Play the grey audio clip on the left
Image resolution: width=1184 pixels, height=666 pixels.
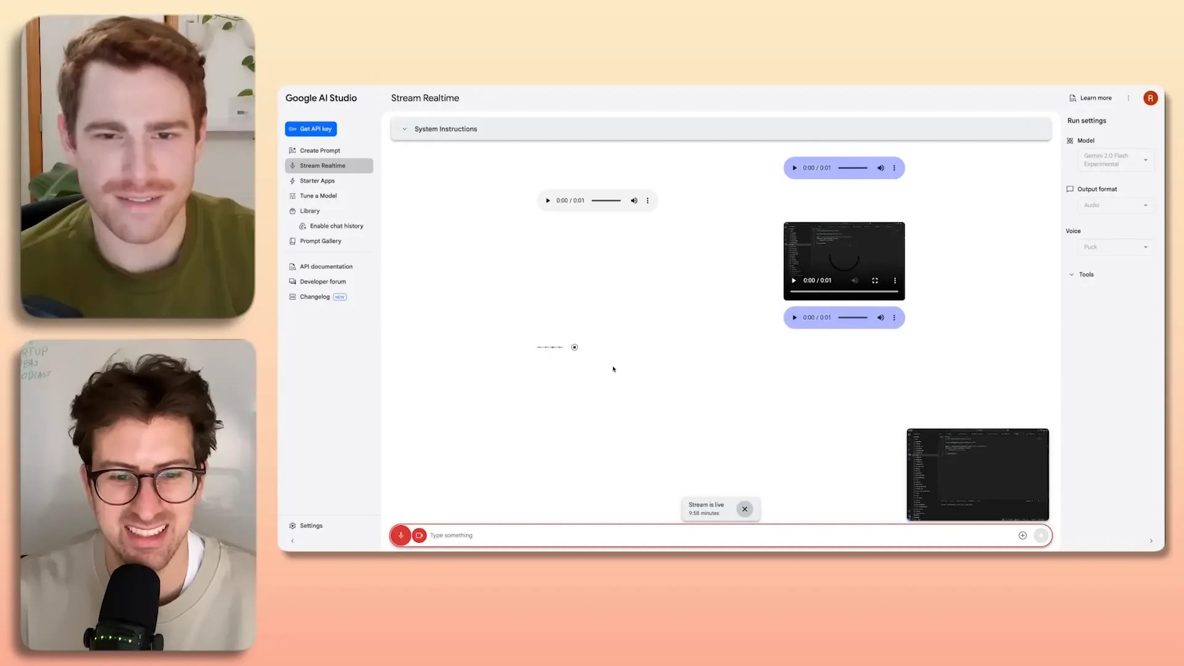coord(548,200)
